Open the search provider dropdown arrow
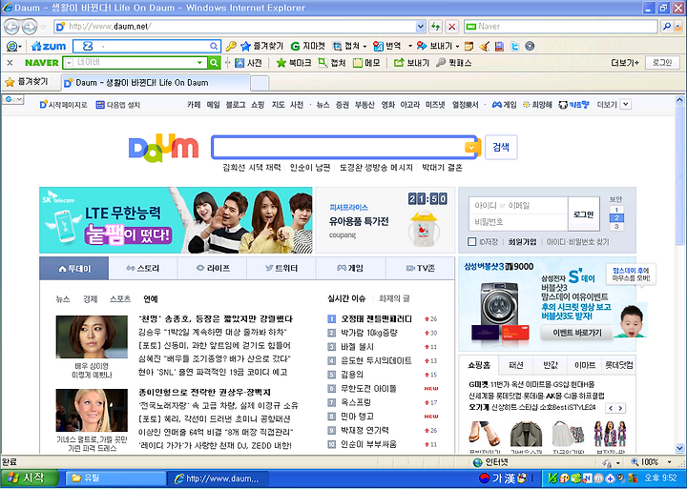The image size is (687, 489). click(678, 27)
